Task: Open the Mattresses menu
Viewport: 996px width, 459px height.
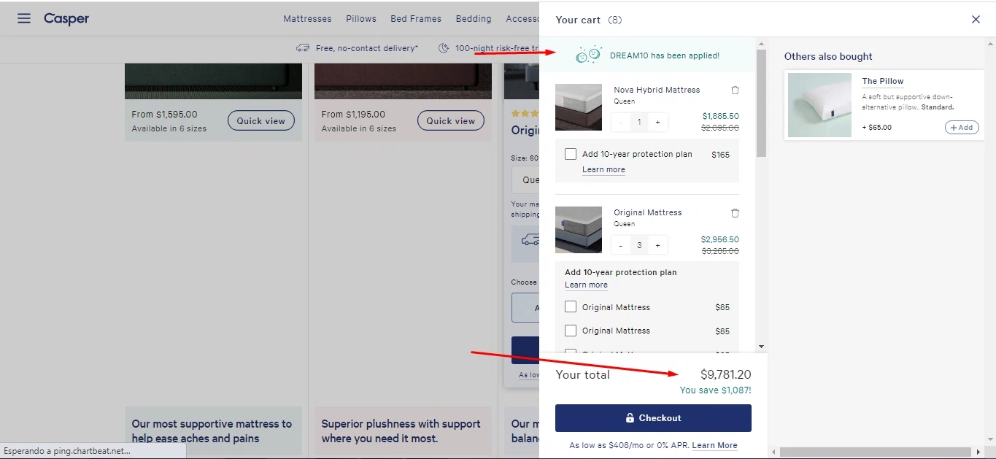Action: 307,19
